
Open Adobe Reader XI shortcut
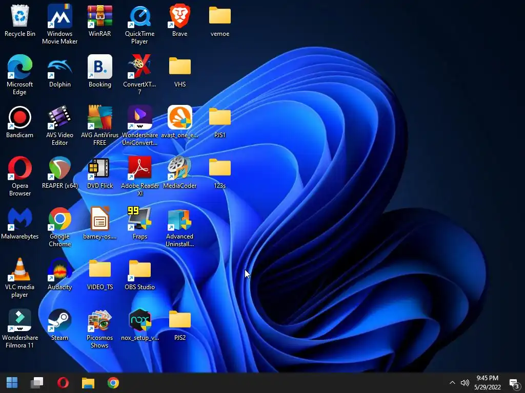click(139, 177)
